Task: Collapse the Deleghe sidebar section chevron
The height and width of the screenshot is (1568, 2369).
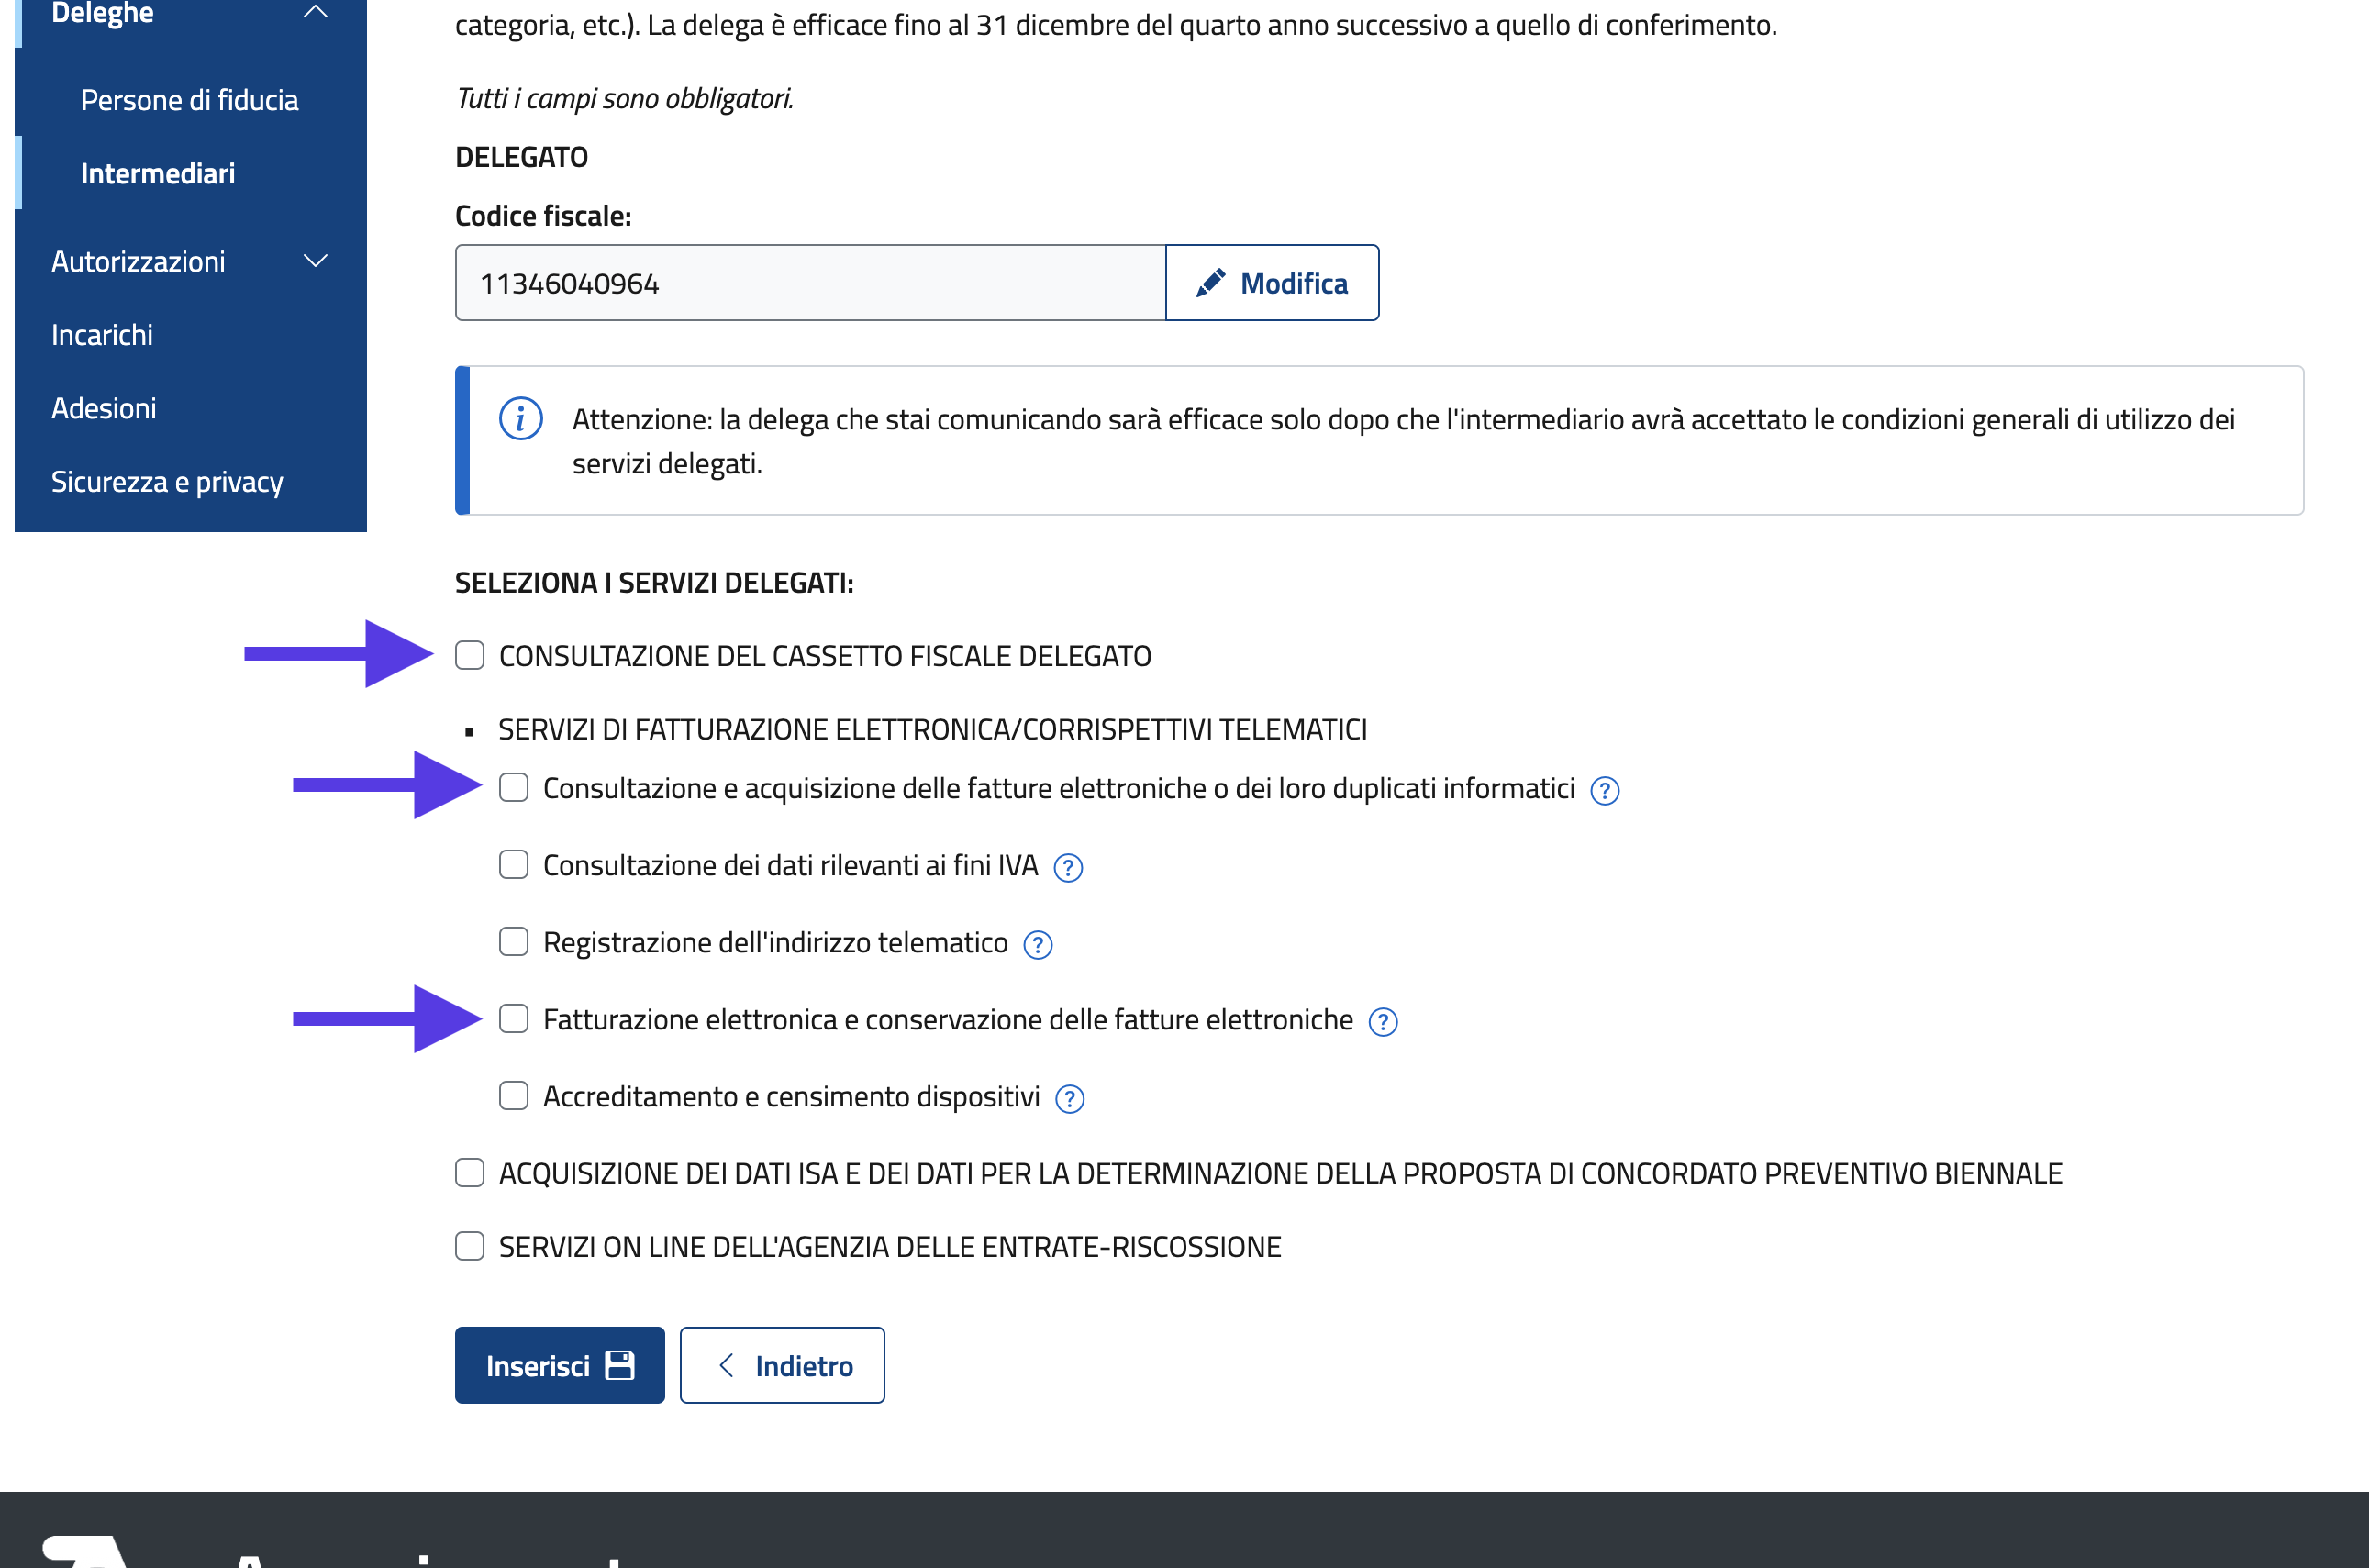Action: pos(316,12)
